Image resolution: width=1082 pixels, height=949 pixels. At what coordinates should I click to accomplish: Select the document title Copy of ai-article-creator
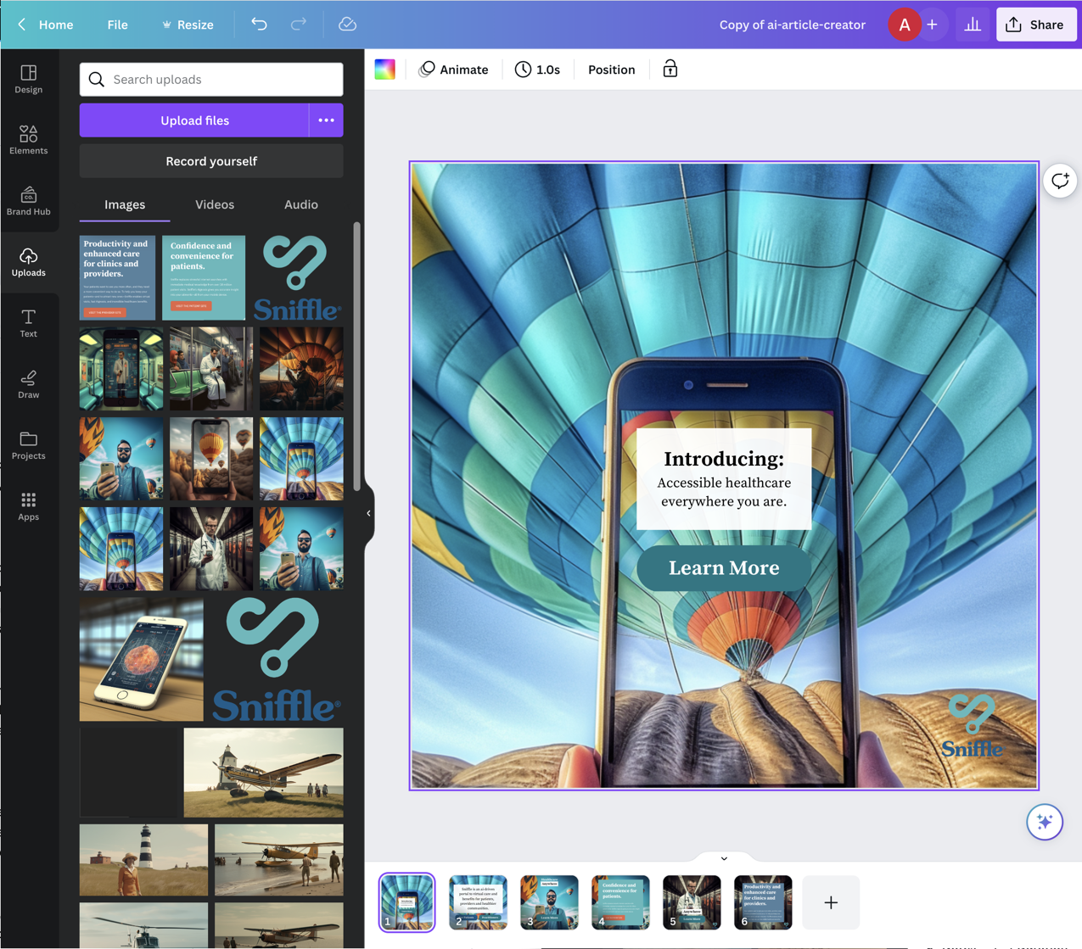[793, 25]
